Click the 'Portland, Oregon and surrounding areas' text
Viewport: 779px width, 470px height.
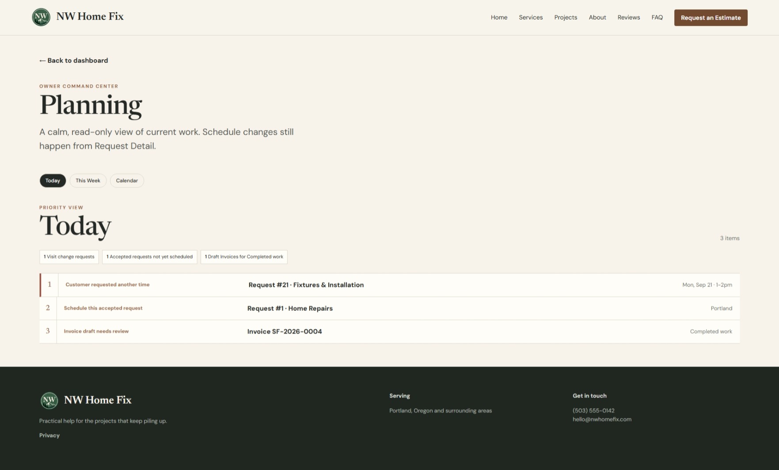tap(440, 411)
